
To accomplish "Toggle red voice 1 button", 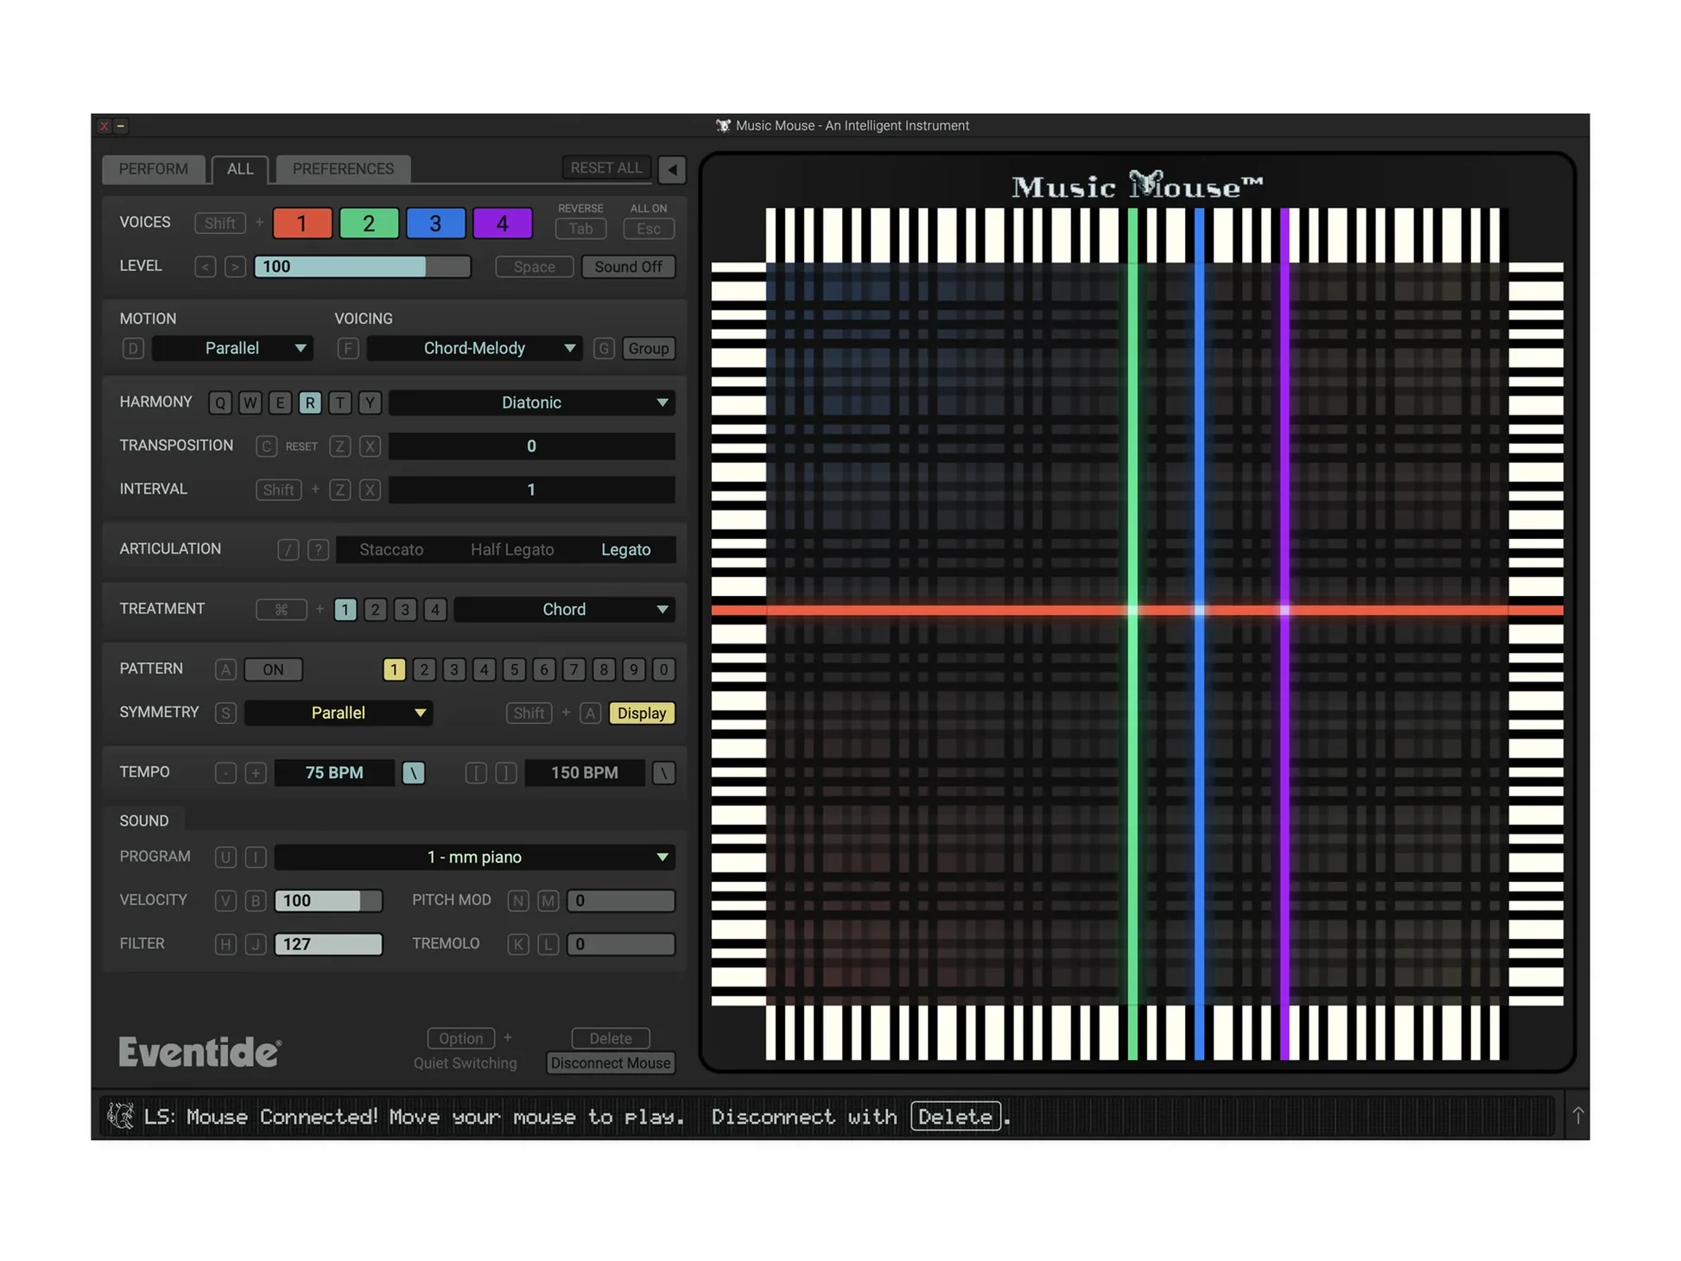I will [x=301, y=224].
